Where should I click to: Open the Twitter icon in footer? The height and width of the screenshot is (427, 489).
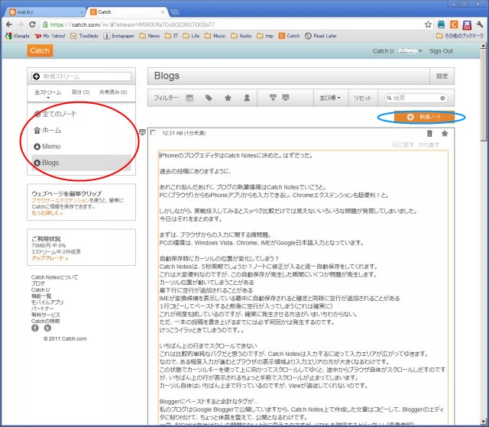point(47,328)
